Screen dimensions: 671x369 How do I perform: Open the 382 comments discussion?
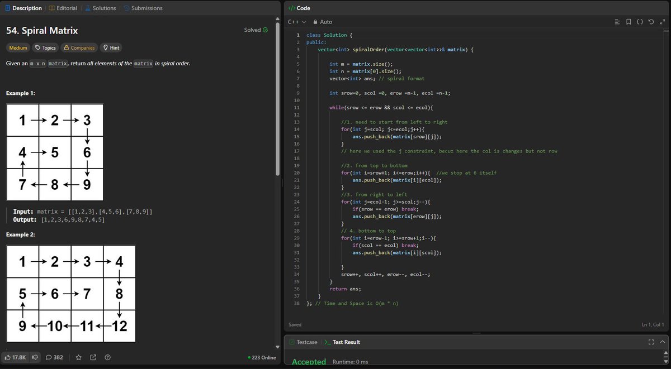coord(54,357)
